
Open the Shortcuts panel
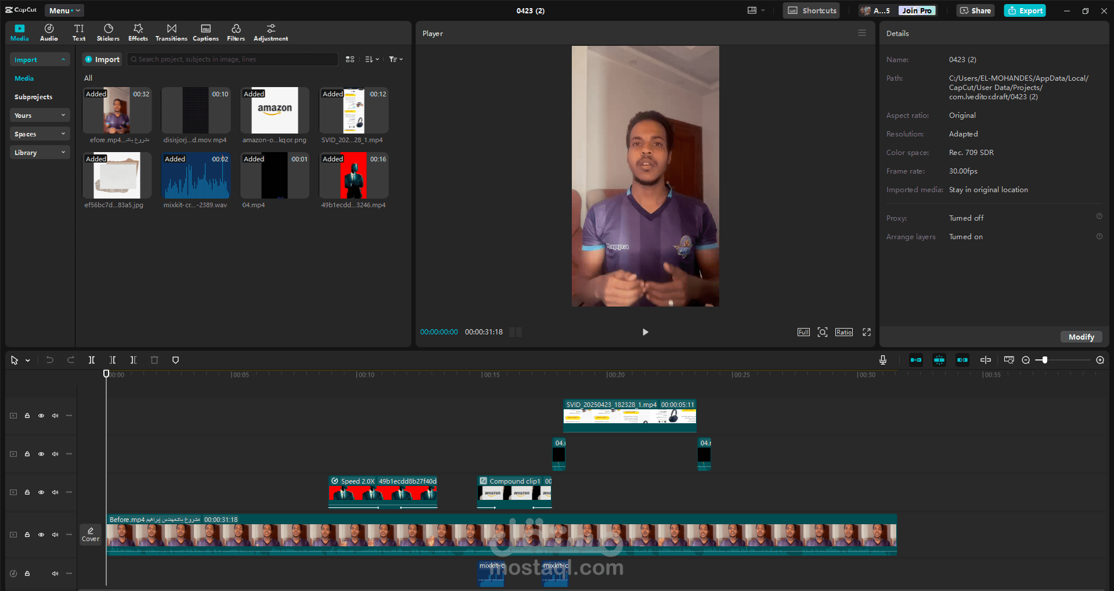click(812, 10)
